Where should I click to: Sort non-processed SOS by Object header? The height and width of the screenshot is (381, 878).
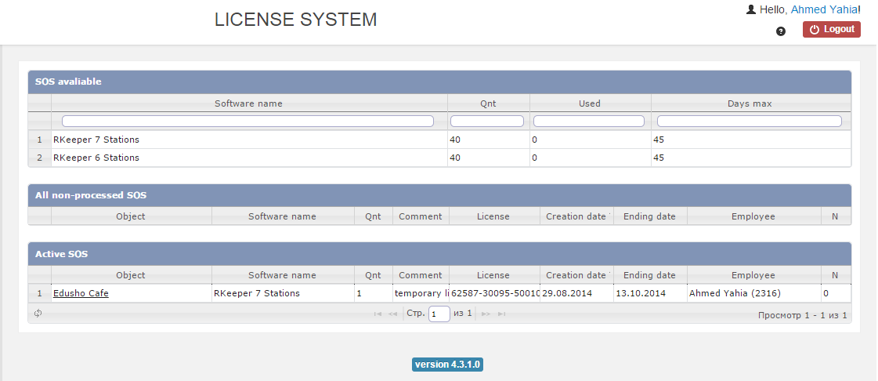131,216
